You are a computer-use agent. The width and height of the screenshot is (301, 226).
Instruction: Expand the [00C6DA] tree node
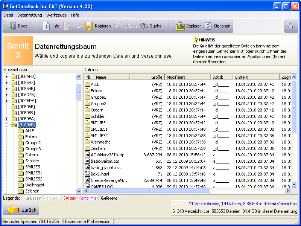pos(6,101)
